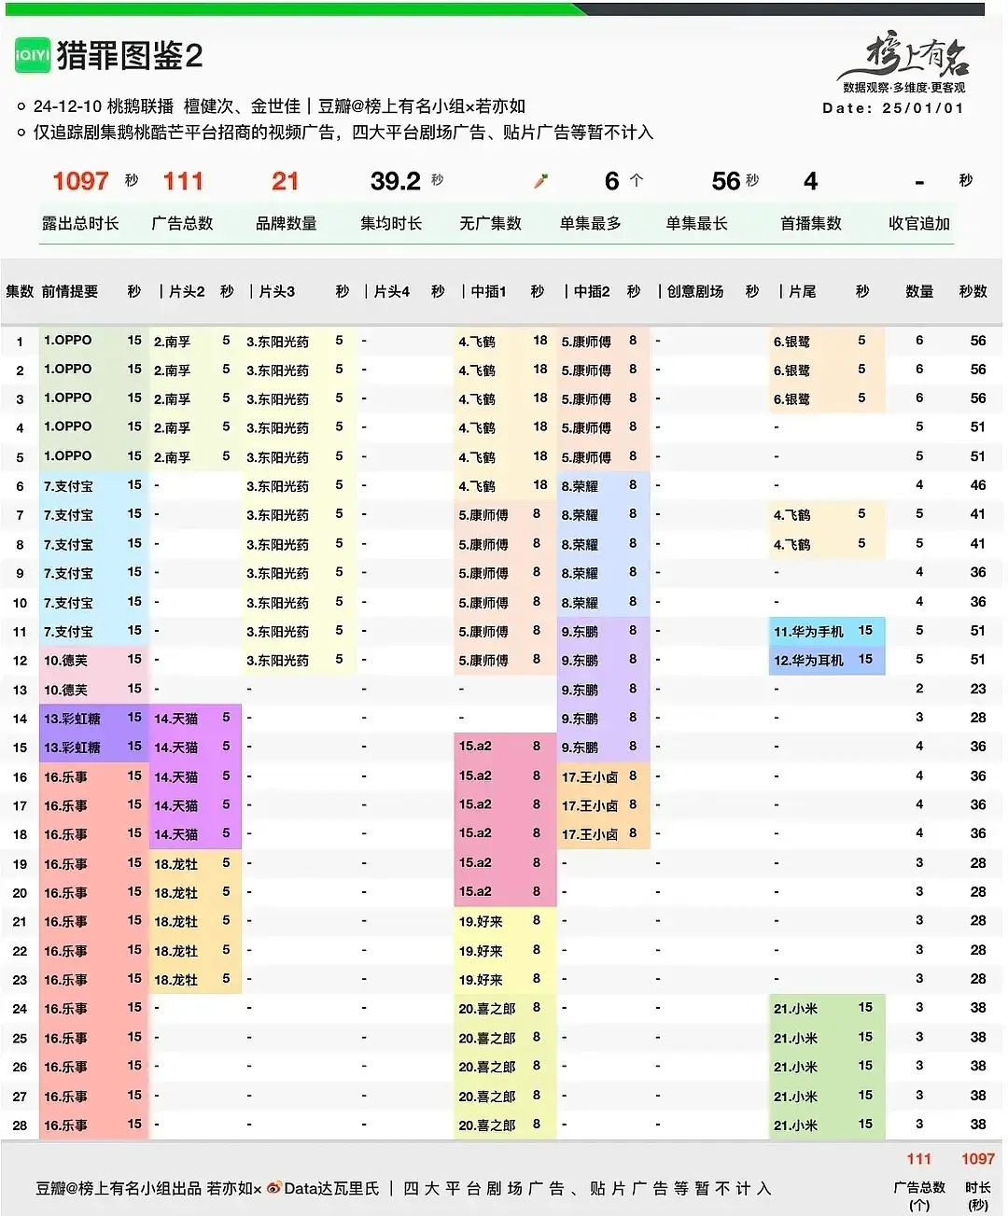Click the 14.天猫 cell in episode 15 row
This screenshot has width=1008, height=1216.
pyautogui.click(x=175, y=748)
